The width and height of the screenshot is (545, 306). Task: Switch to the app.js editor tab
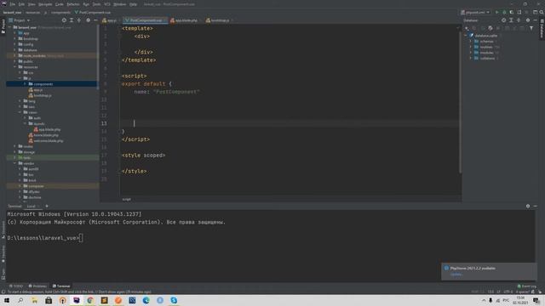[x=110, y=20]
